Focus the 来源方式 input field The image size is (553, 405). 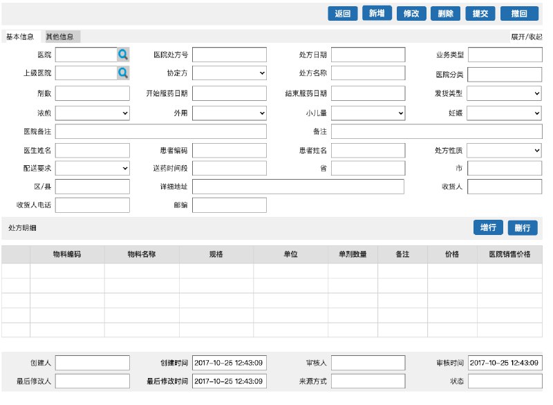[x=368, y=381]
